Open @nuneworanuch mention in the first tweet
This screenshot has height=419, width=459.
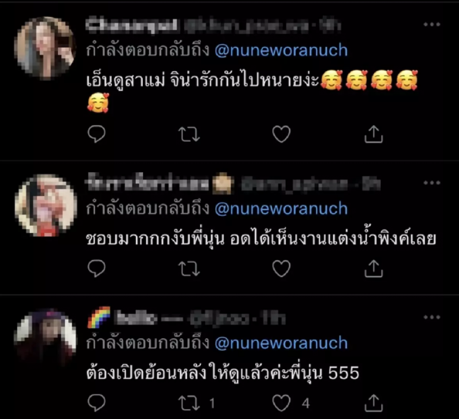pos(281,50)
